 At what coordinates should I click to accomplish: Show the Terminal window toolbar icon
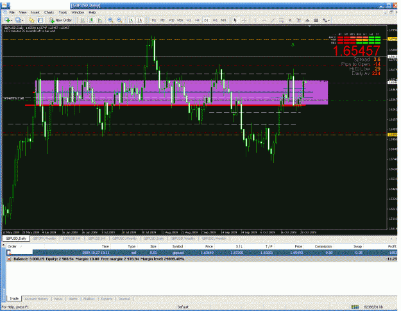40,20
